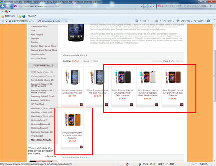
Task: Select Default sort option
Action: [76, 61]
